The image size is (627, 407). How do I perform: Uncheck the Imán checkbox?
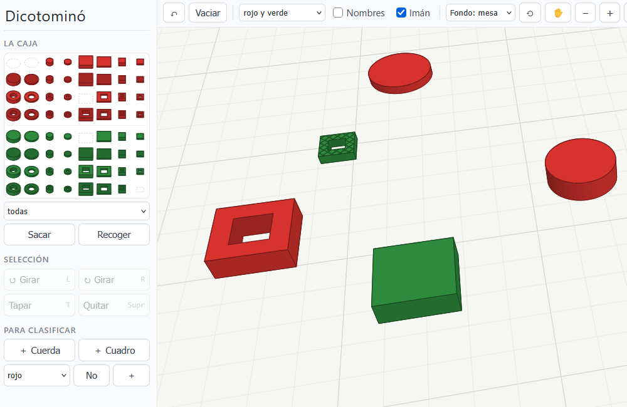click(x=401, y=13)
